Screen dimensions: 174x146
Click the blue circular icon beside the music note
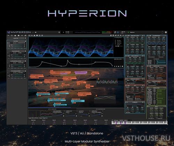coord(118,32)
